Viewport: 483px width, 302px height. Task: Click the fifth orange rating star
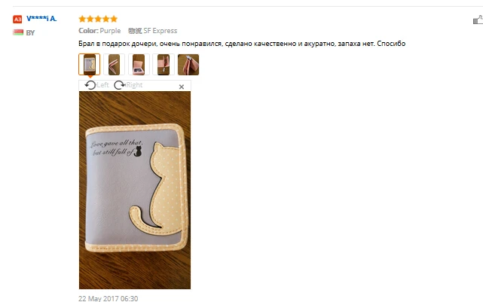pyautogui.click(x=114, y=19)
